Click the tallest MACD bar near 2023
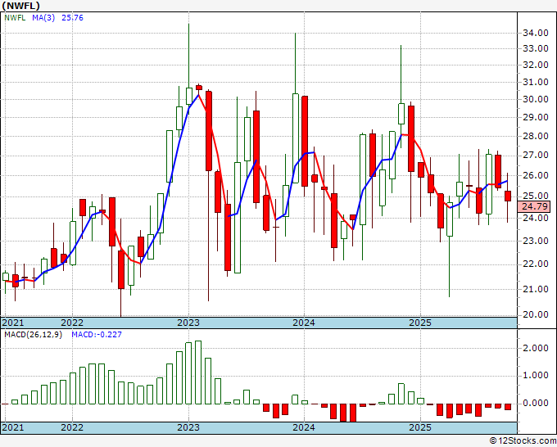 tap(198, 372)
